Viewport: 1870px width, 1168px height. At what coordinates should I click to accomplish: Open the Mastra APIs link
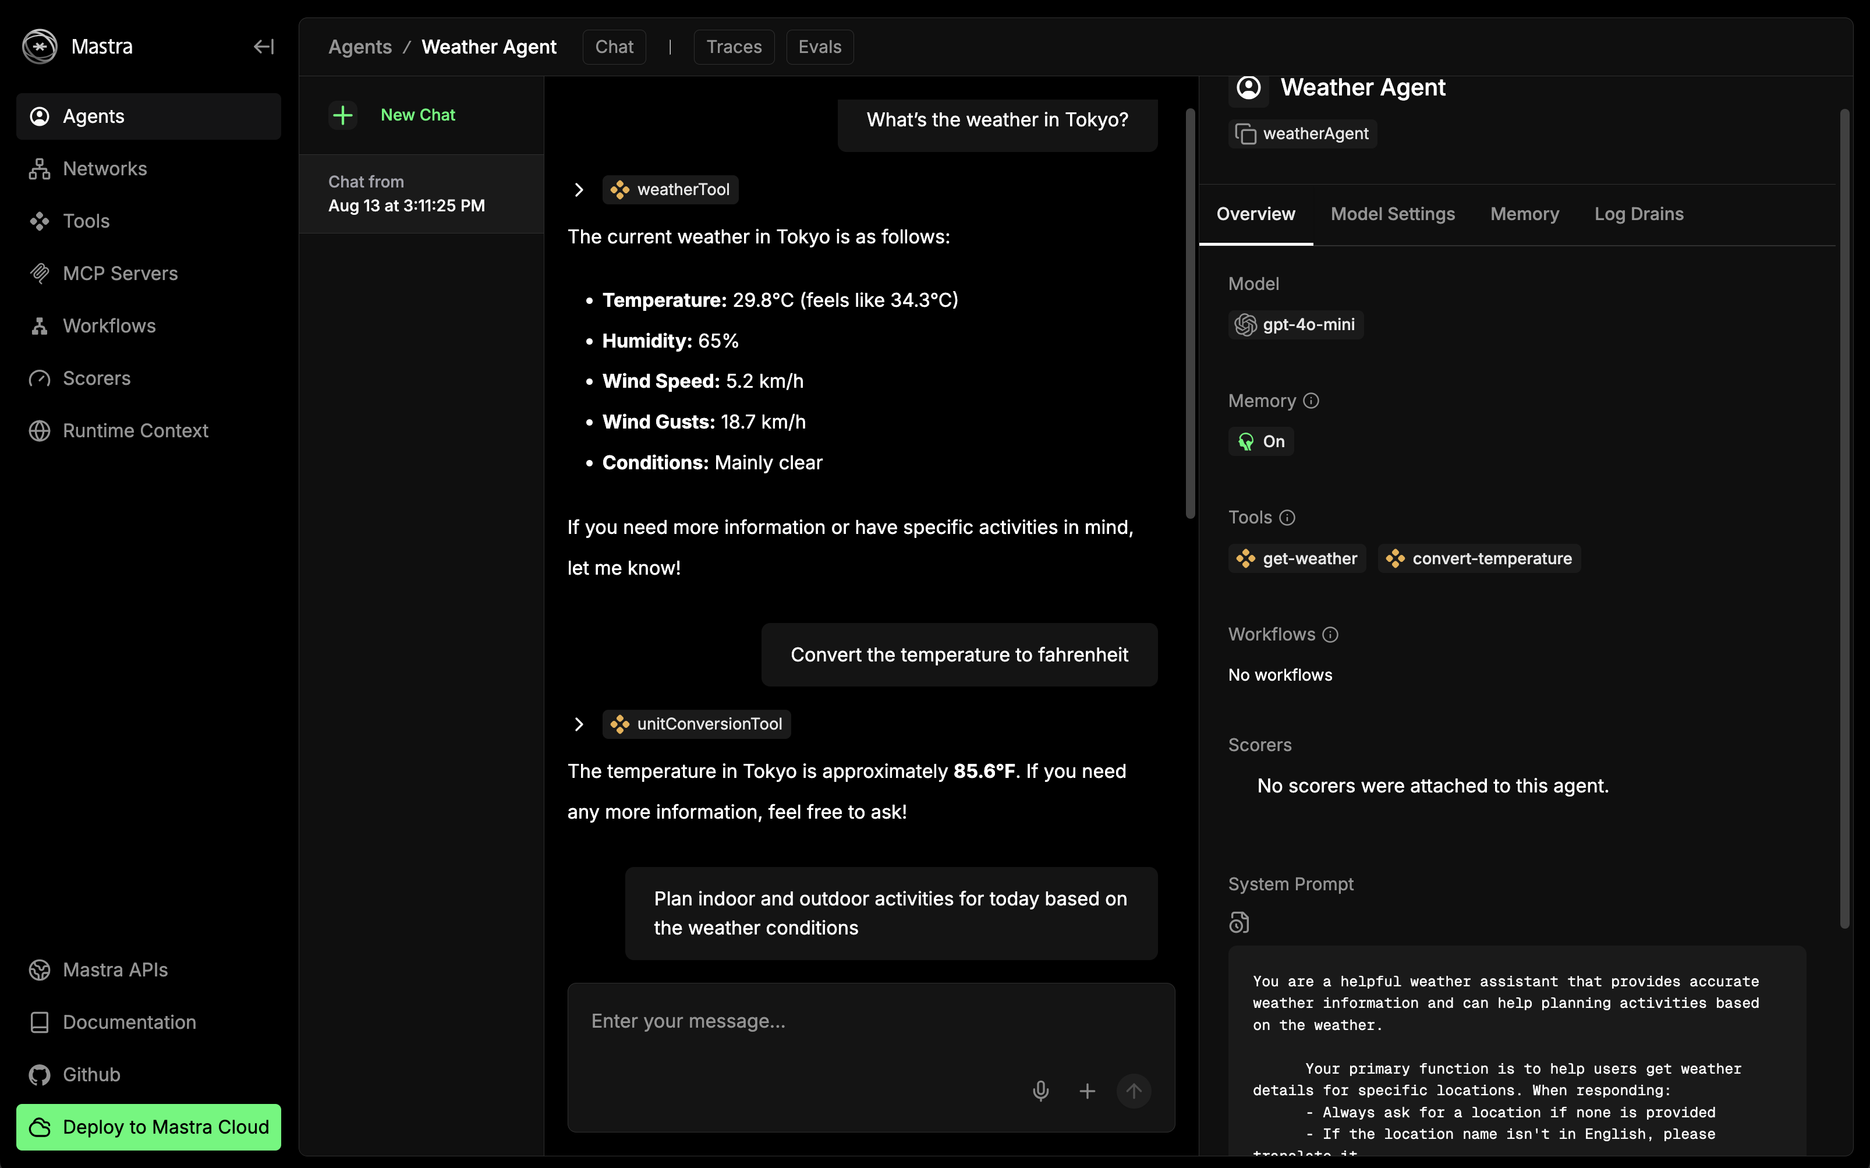[148, 970]
